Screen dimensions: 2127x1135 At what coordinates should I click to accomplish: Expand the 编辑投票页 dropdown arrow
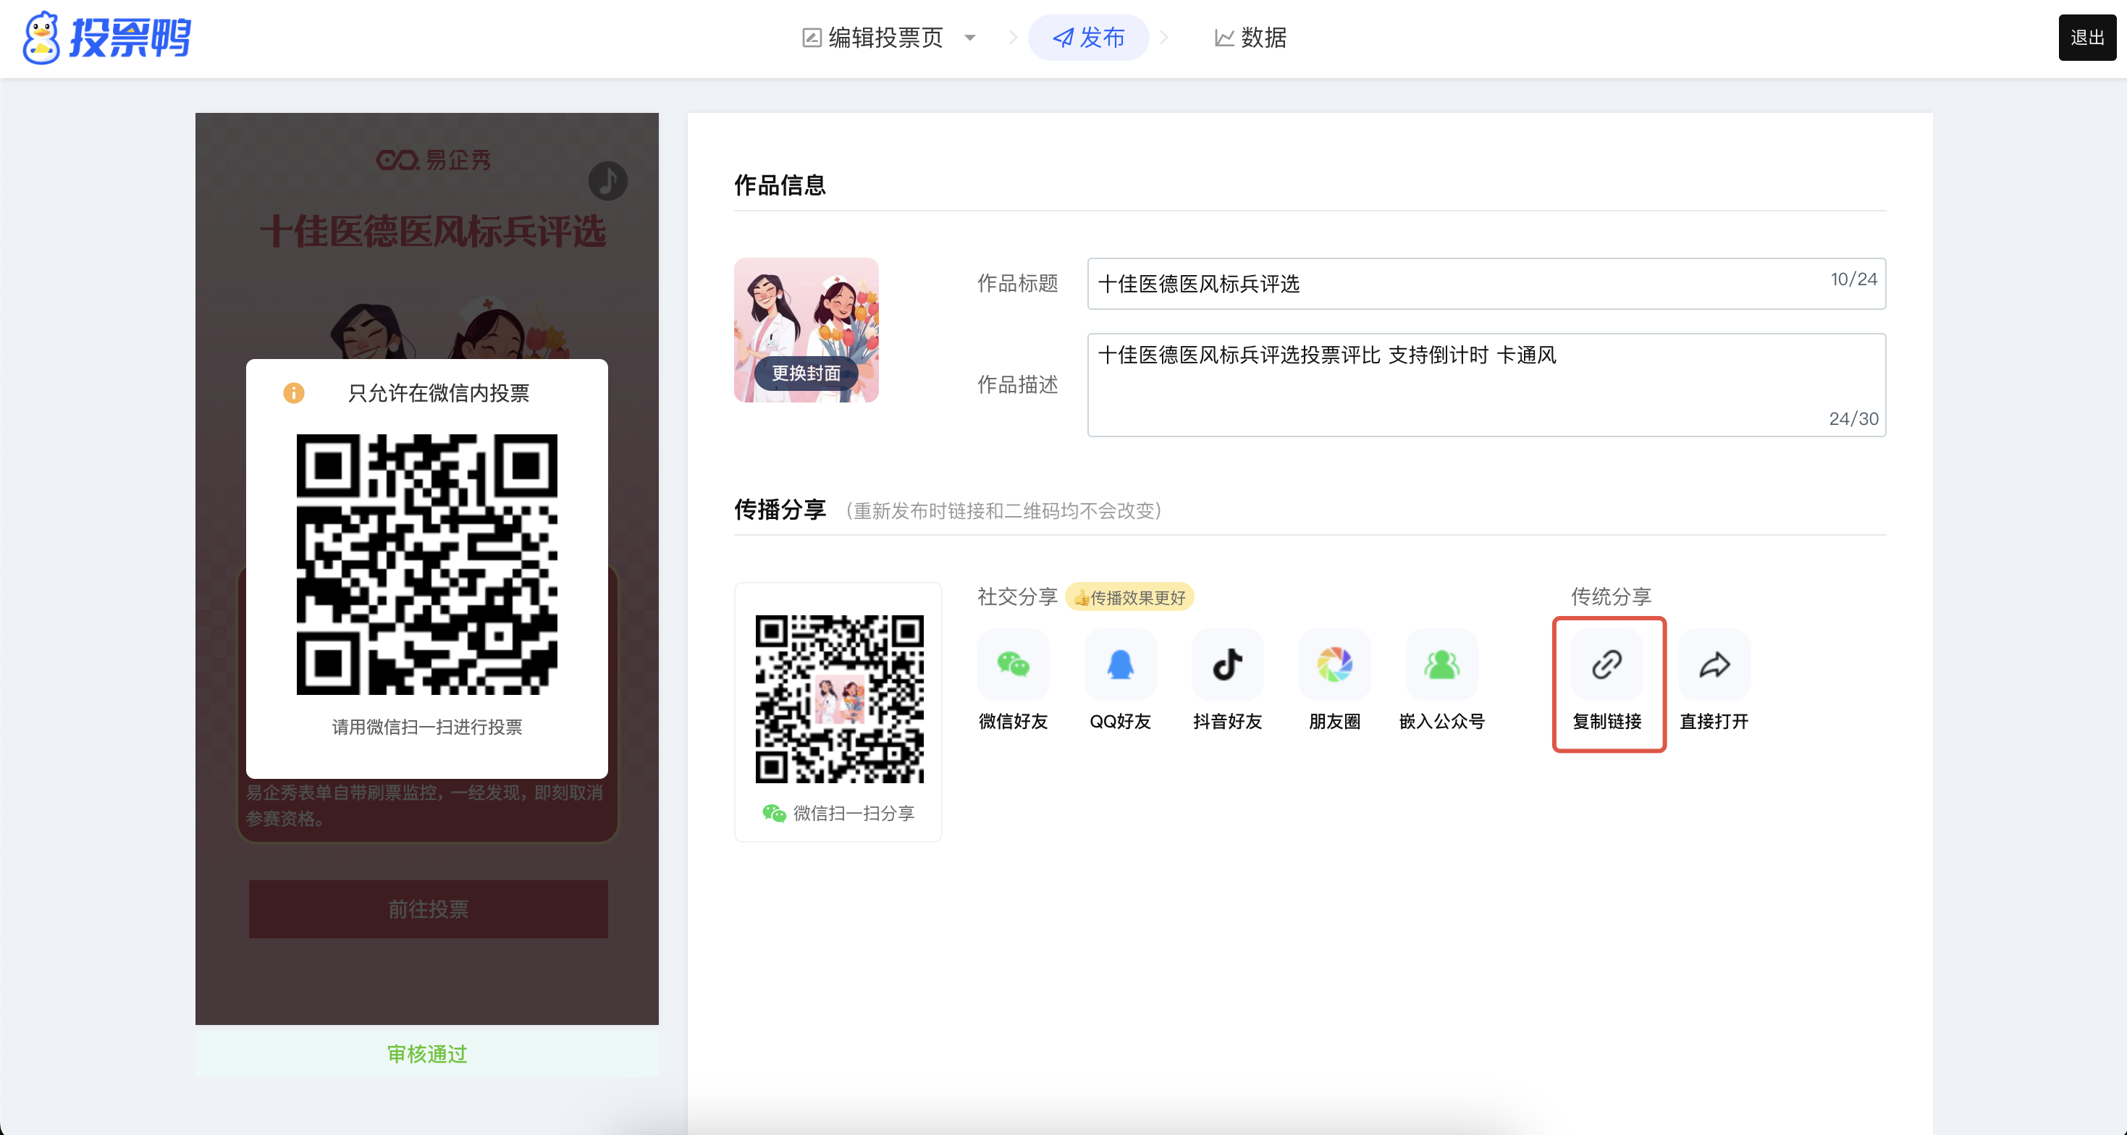pos(970,38)
